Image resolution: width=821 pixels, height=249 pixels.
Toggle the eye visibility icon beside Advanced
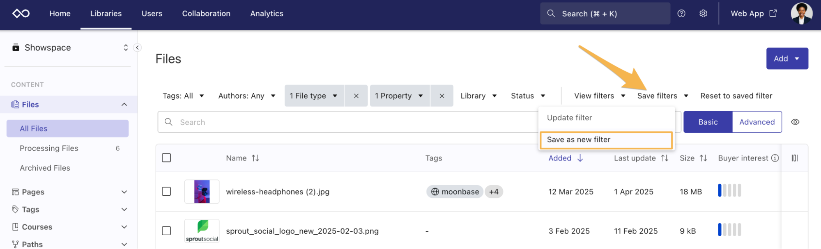(795, 122)
